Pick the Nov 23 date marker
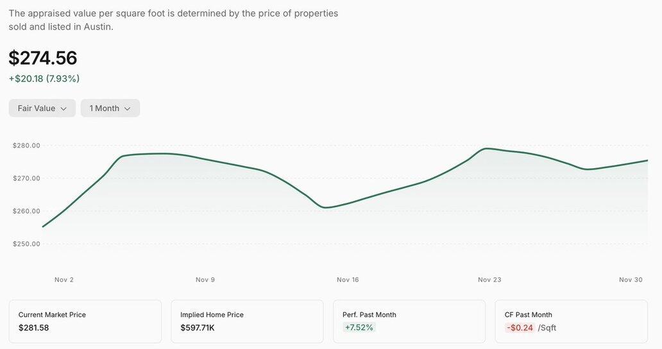662x349 pixels. tap(489, 280)
